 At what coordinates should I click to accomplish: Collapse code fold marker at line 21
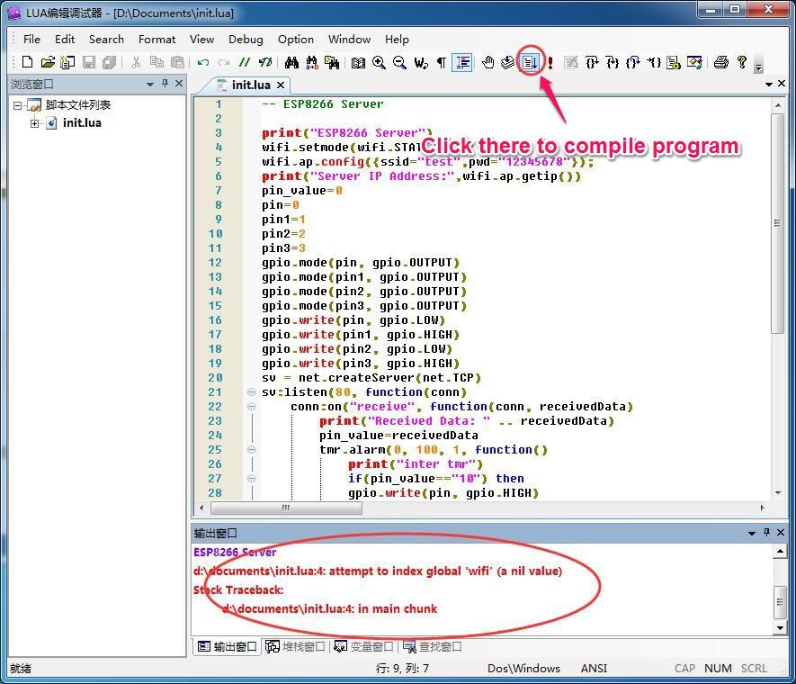(x=251, y=392)
